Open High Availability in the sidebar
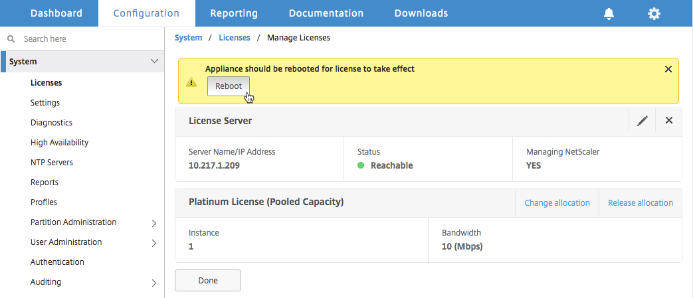693x298 pixels. [59, 142]
